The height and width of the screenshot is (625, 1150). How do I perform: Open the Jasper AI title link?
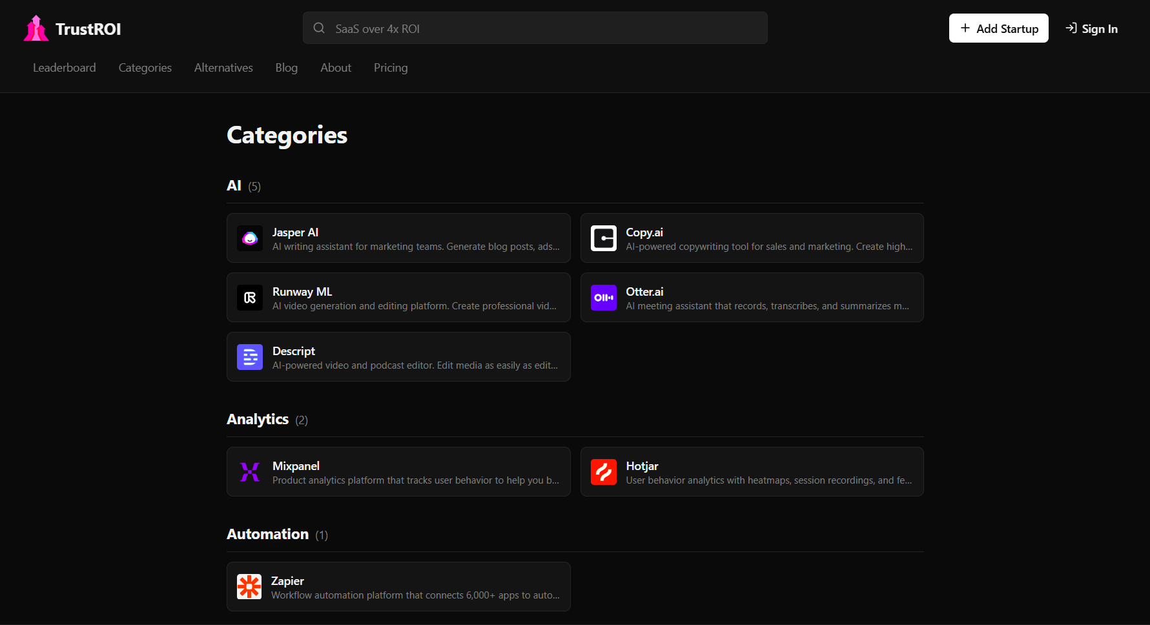[296, 232]
